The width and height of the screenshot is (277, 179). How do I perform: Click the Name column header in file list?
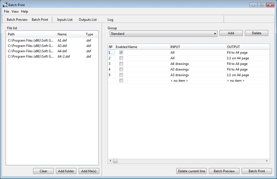tap(62, 34)
